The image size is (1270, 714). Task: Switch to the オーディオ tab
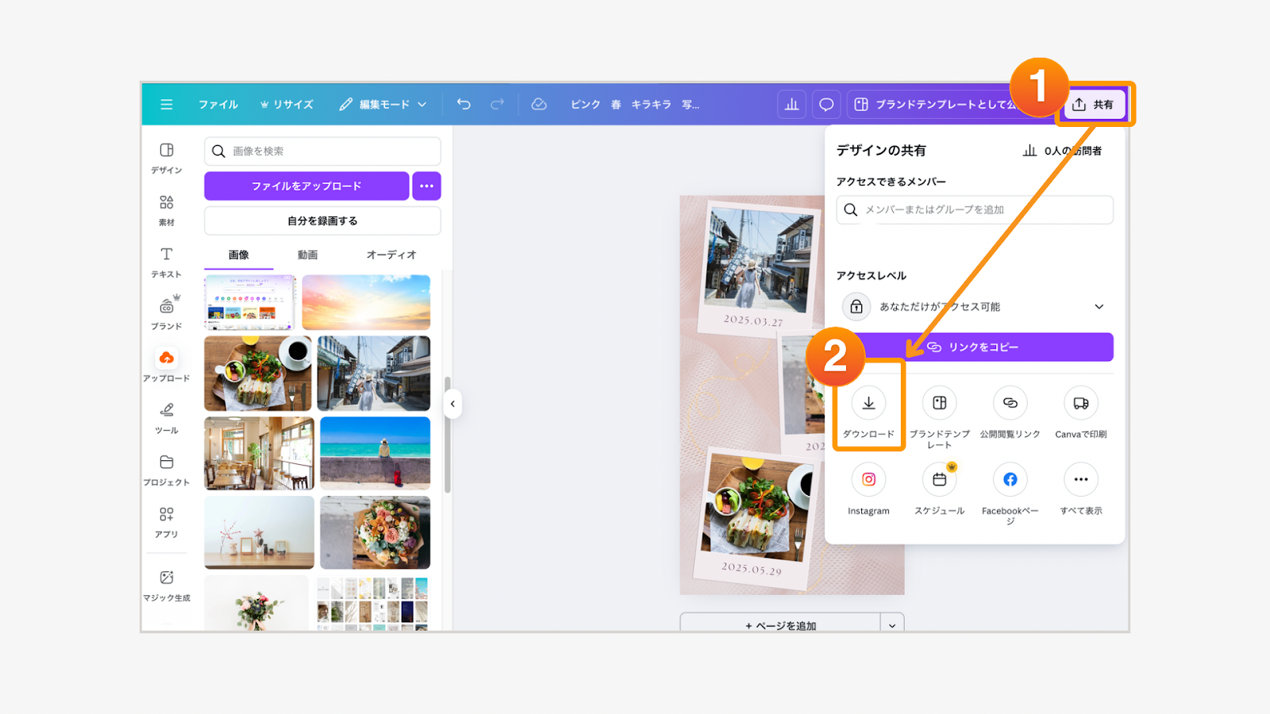[391, 255]
